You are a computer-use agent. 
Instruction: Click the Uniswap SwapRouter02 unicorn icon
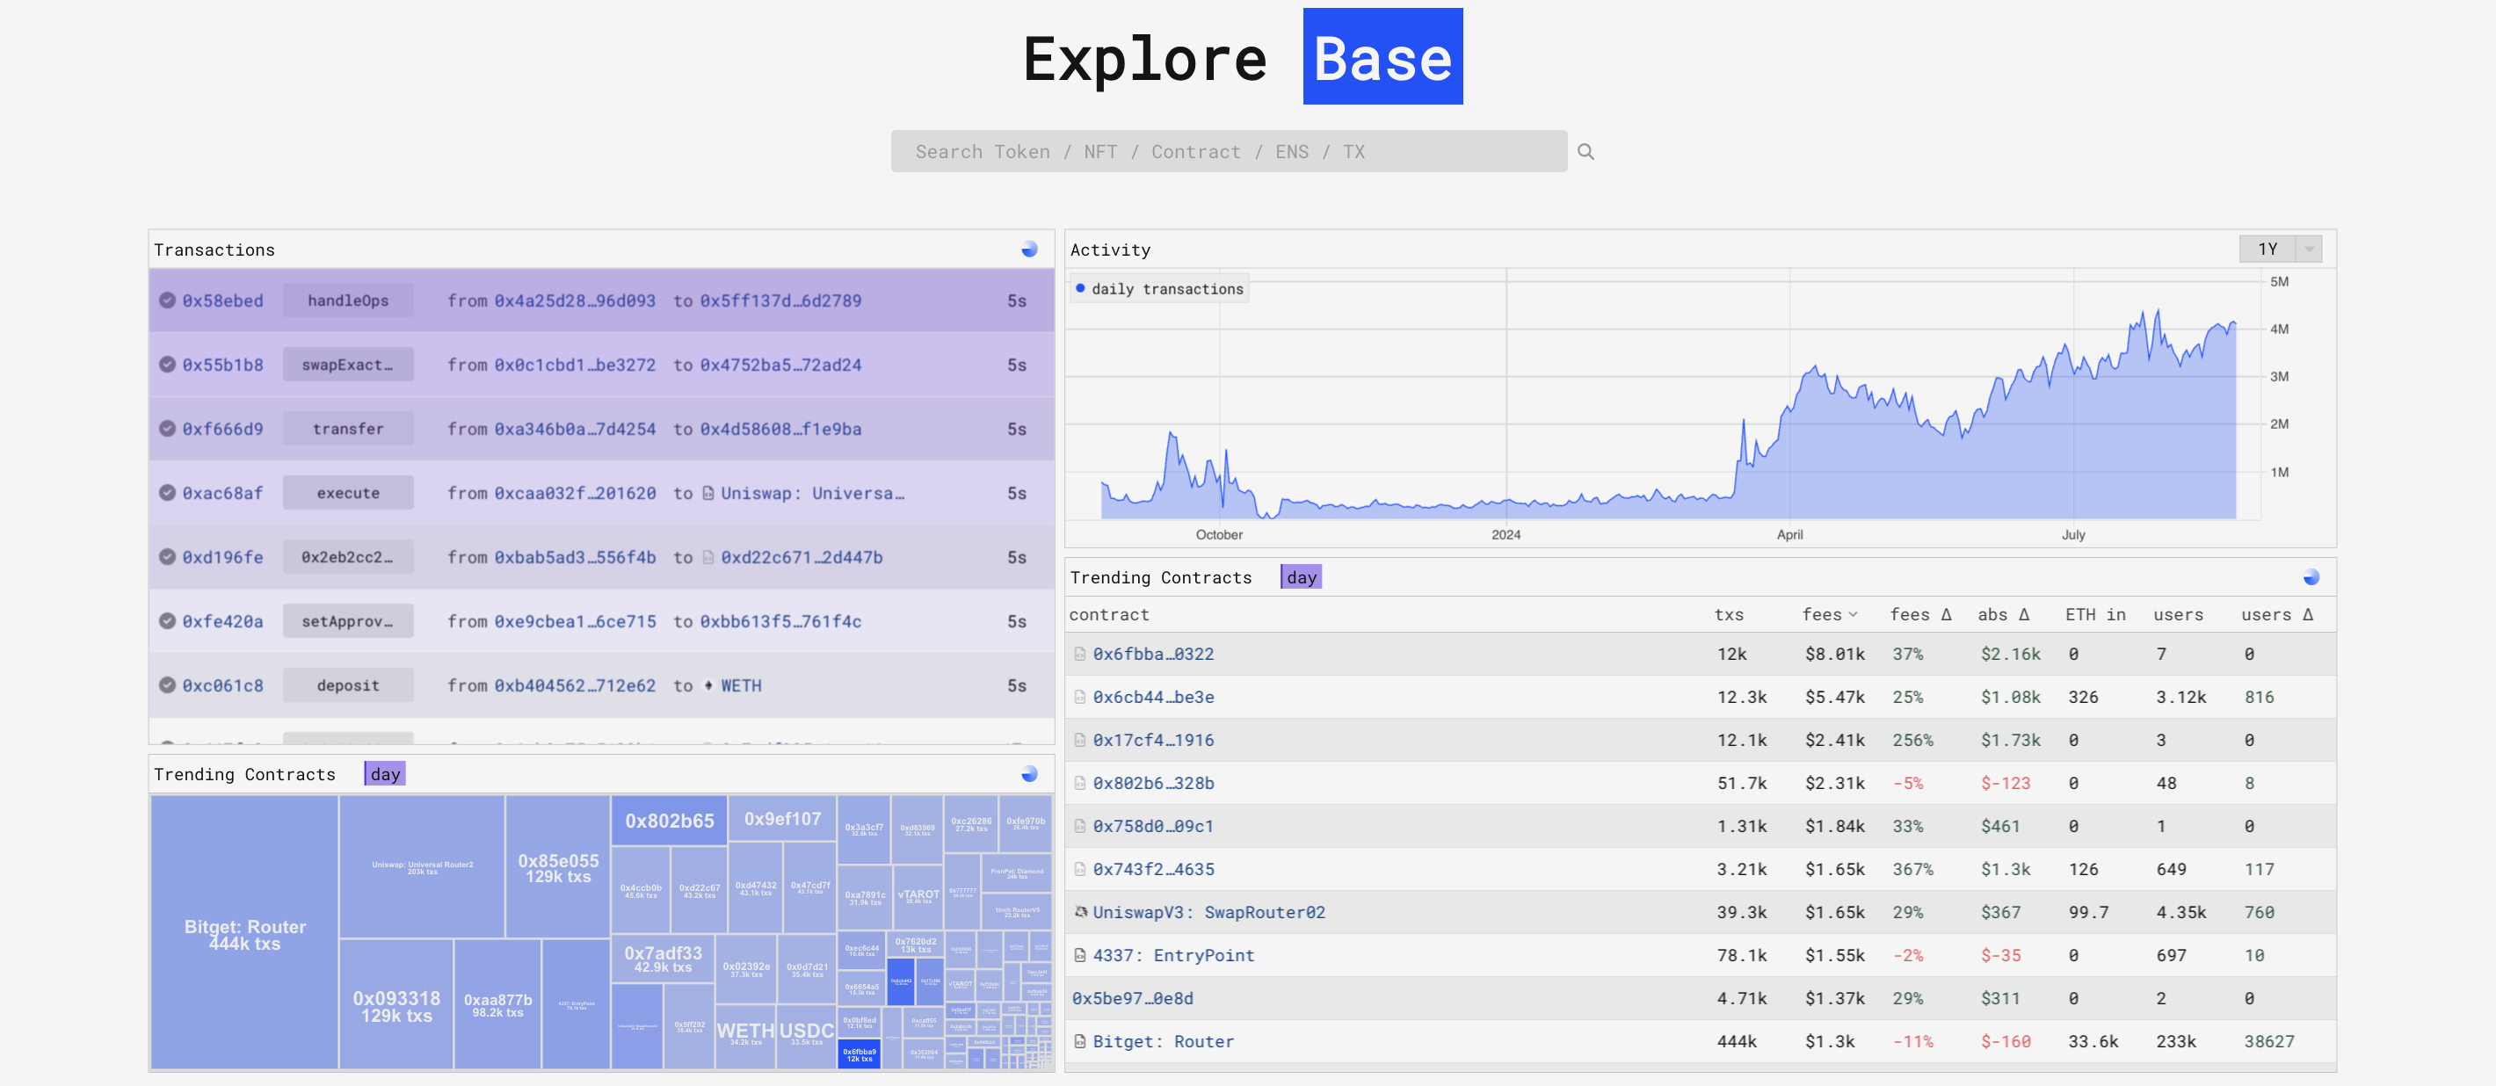coord(1079,912)
